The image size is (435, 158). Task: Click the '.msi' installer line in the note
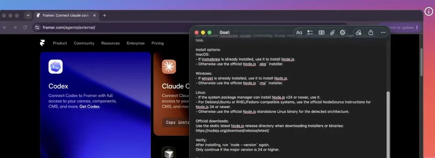pyautogui.click(x=239, y=83)
